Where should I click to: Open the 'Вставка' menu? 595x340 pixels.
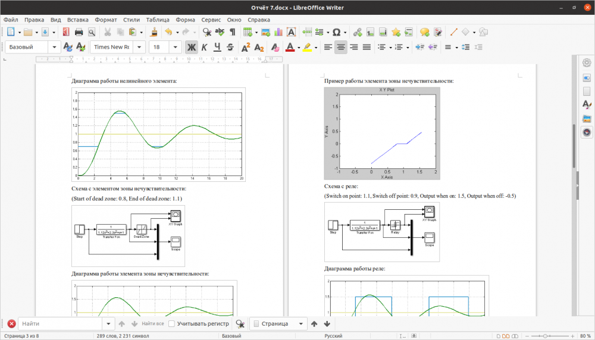coord(78,20)
